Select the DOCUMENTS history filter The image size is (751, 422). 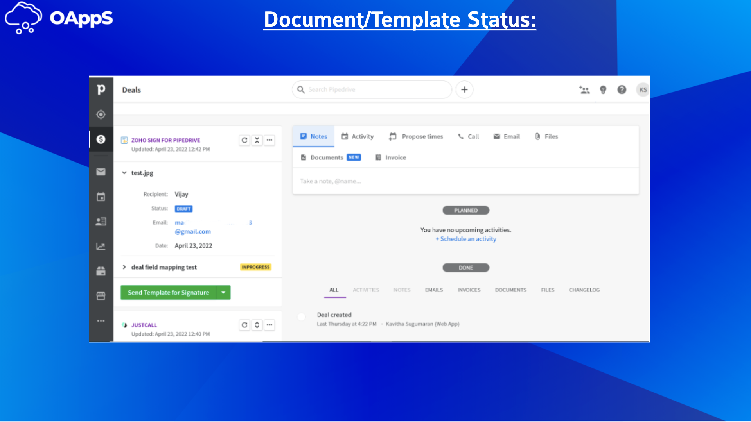pyautogui.click(x=511, y=290)
